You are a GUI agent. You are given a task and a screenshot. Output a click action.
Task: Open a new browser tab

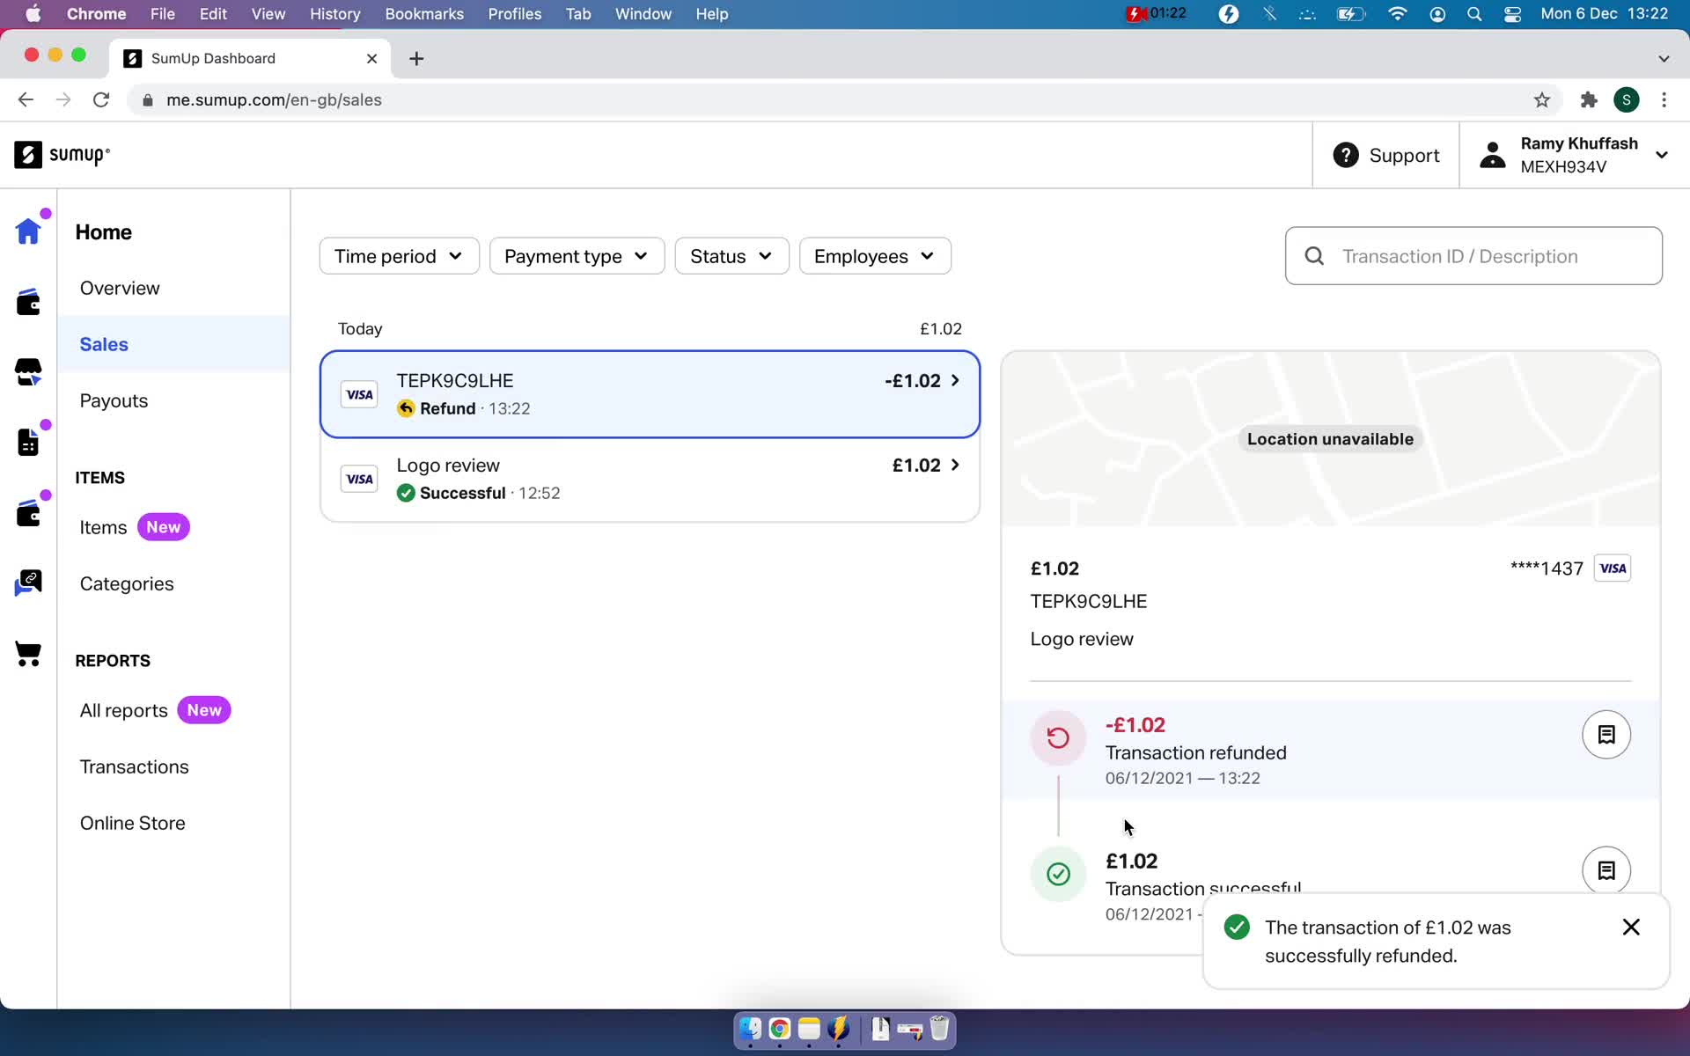[416, 58]
